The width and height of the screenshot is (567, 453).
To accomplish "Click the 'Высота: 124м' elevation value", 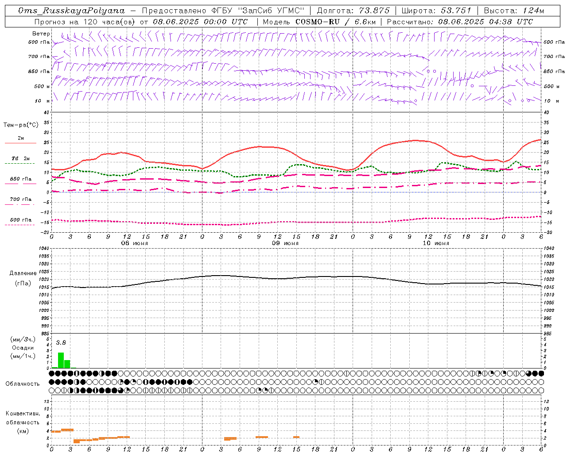I will pos(514,11).
